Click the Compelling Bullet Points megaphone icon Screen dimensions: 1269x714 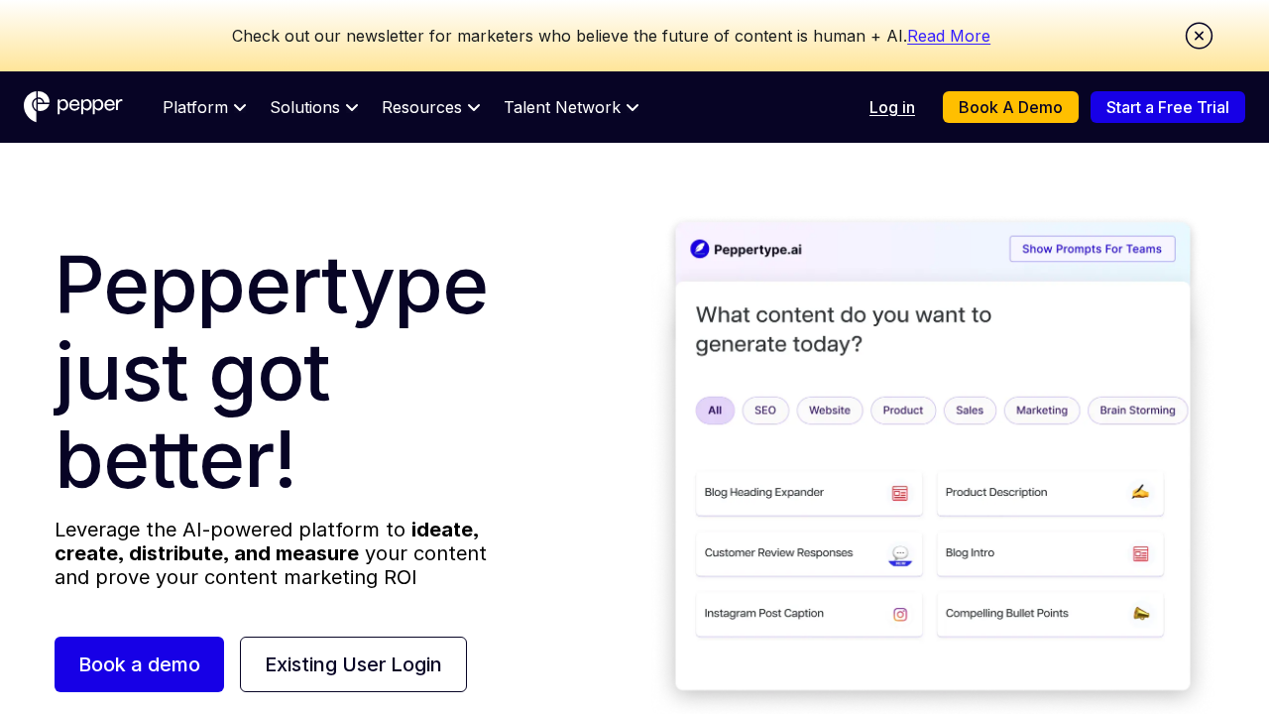[1140, 614]
